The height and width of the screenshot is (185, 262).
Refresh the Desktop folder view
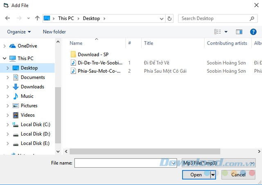pos(169,19)
